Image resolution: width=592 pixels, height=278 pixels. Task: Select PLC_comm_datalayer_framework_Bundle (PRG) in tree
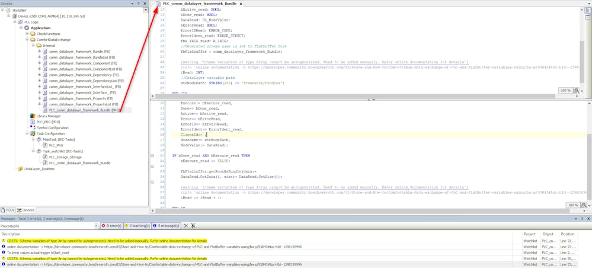pos(85,110)
